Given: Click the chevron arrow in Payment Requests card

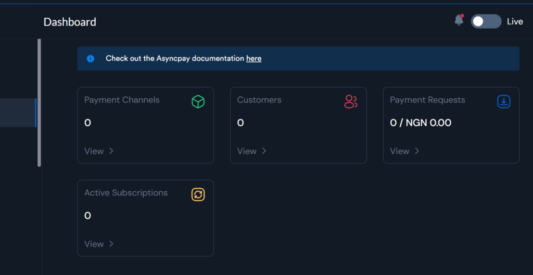Looking at the screenshot, I should 417,151.
